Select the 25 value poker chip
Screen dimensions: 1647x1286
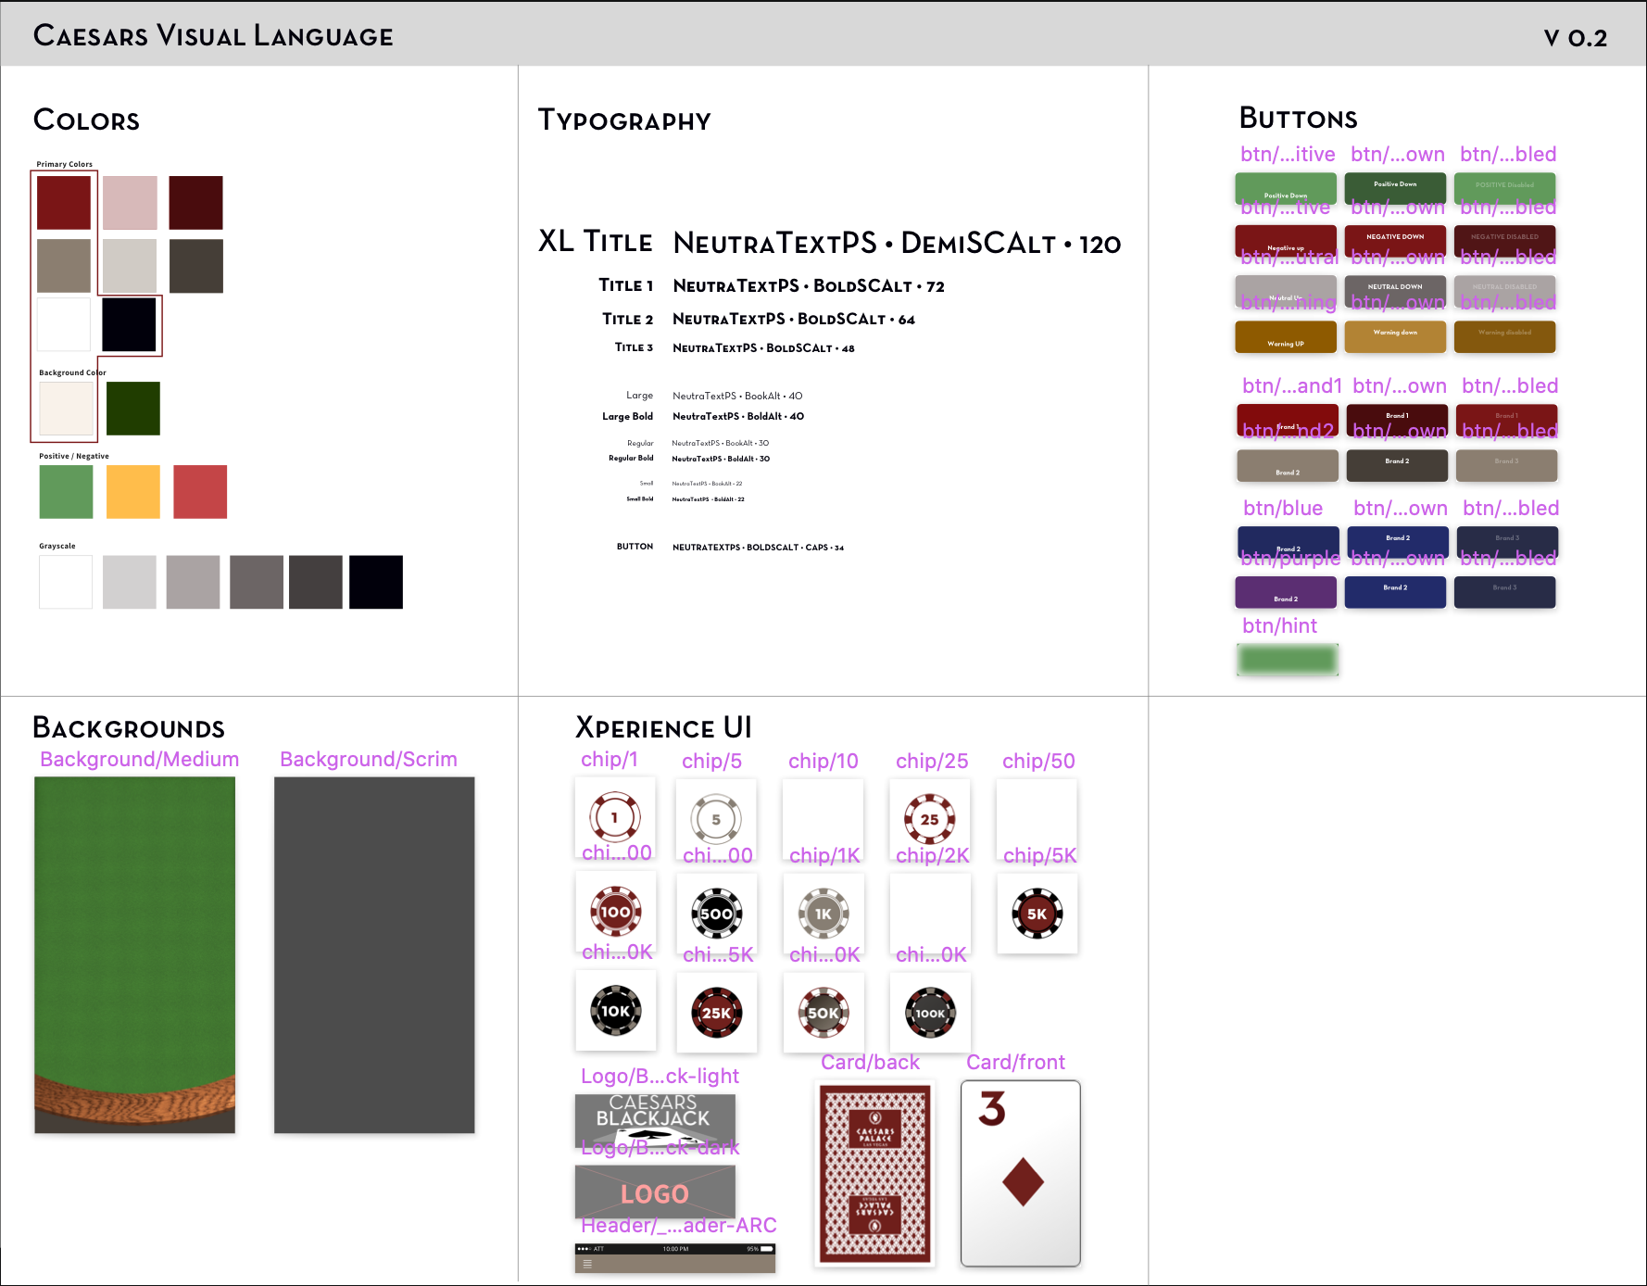coord(929,819)
